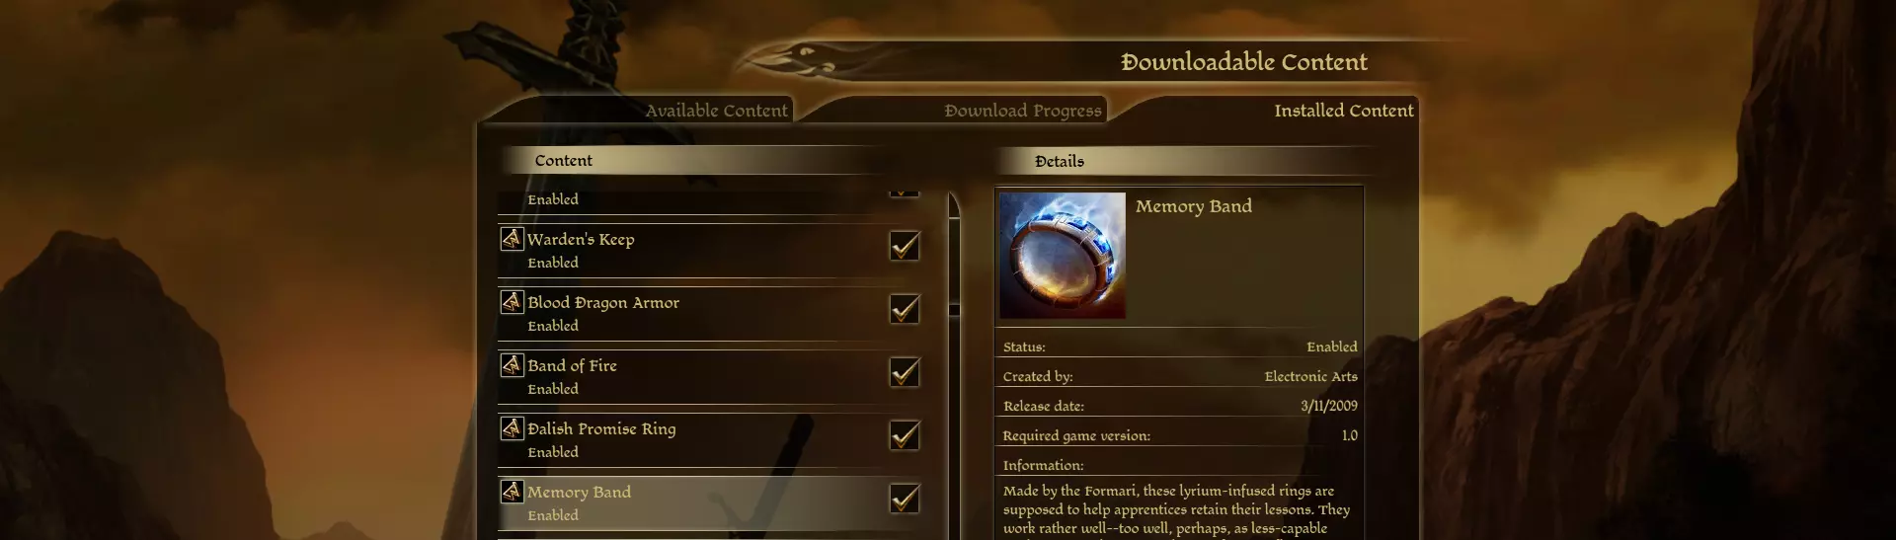1896x540 pixels.
Task: Untick the Dalish Promise Ring checkbox
Action: (x=905, y=435)
